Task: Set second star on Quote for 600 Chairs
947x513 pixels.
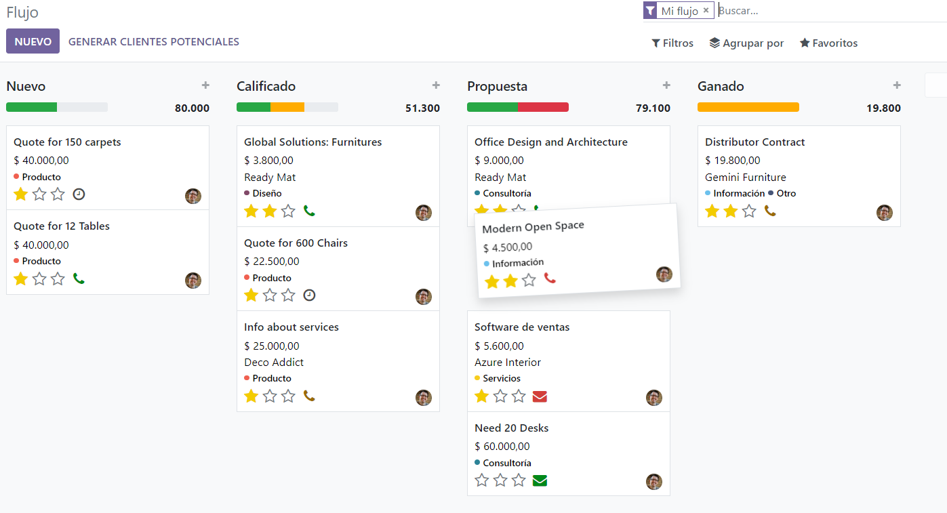Action: [270, 295]
